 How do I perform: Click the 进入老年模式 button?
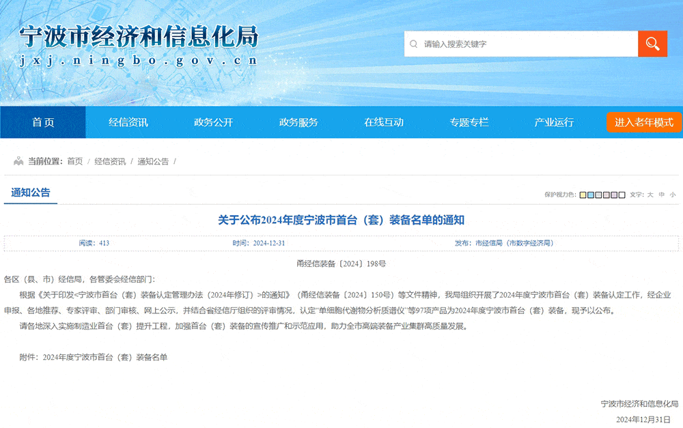[643, 122]
